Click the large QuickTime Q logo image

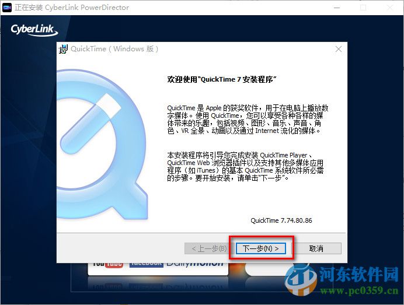click(102, 146)
